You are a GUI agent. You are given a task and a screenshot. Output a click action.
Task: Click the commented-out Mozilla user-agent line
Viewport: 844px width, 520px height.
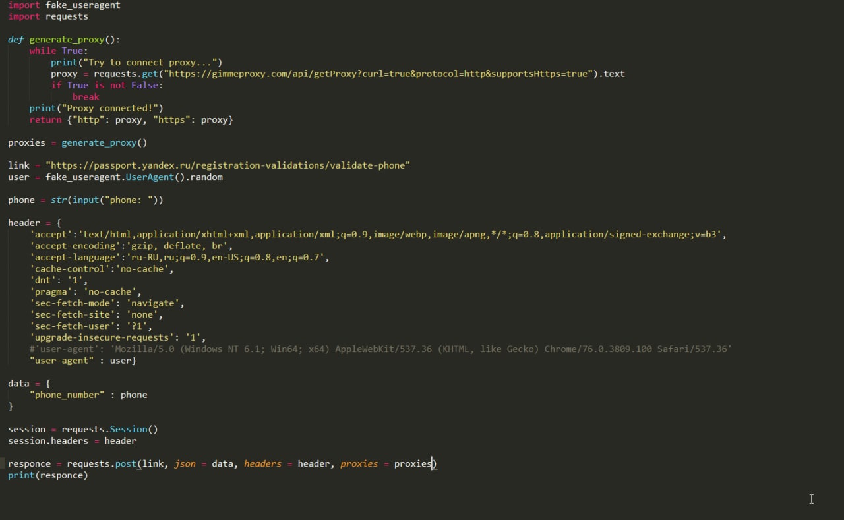(x=380, y=349)
